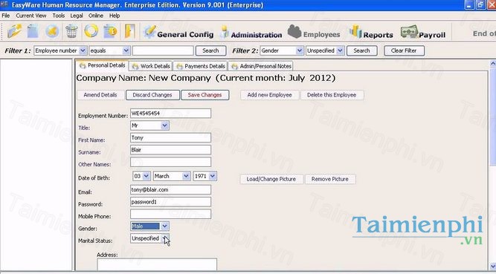Click the Discard Changes button

click(152, 95)
